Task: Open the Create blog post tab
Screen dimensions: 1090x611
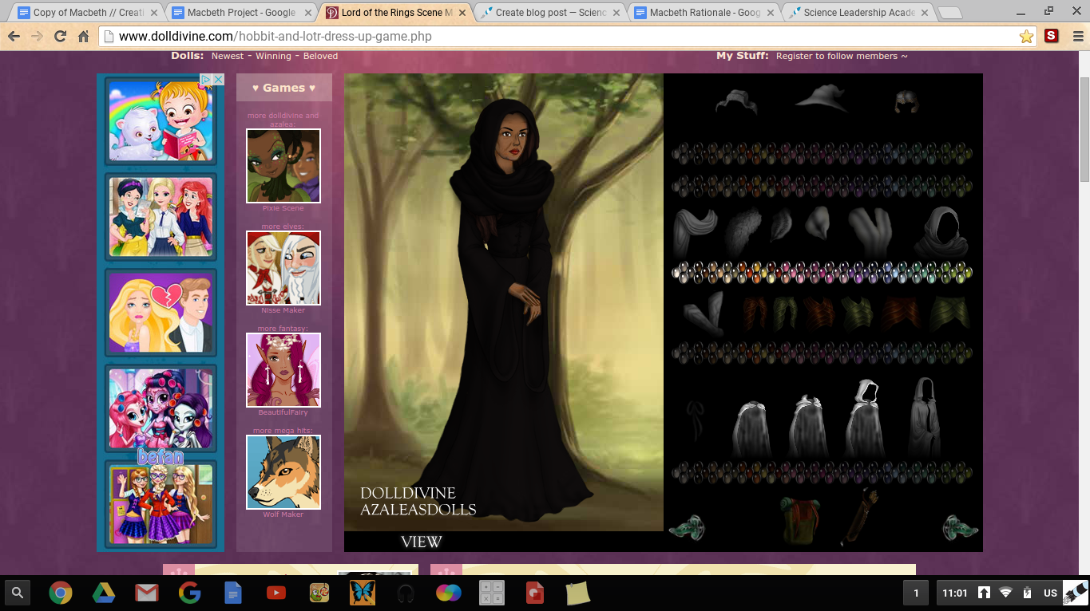Action: (x=550, y=13)
